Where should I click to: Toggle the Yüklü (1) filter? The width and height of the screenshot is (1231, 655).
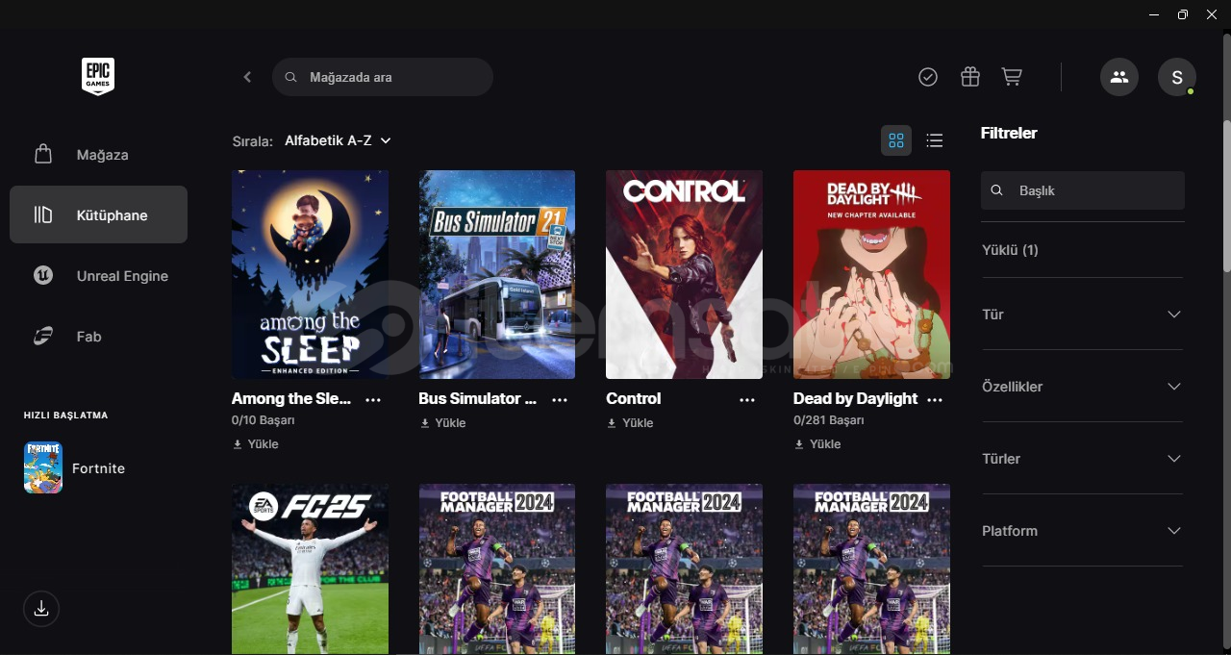coord(1010,250)
